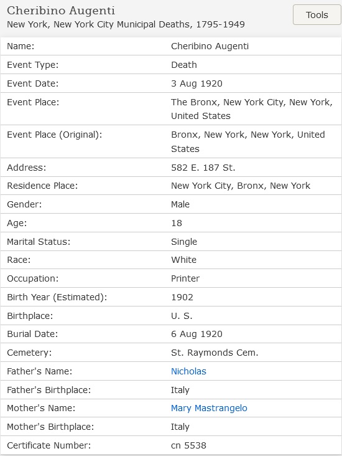Click the Event Type value Death
342x456 pixels.
click(x=184, y=65)
